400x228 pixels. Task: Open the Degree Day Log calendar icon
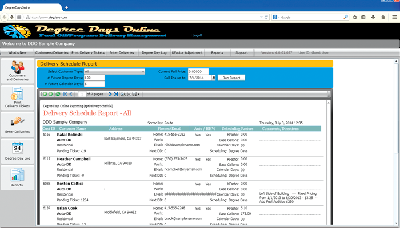tap(17, 152)
